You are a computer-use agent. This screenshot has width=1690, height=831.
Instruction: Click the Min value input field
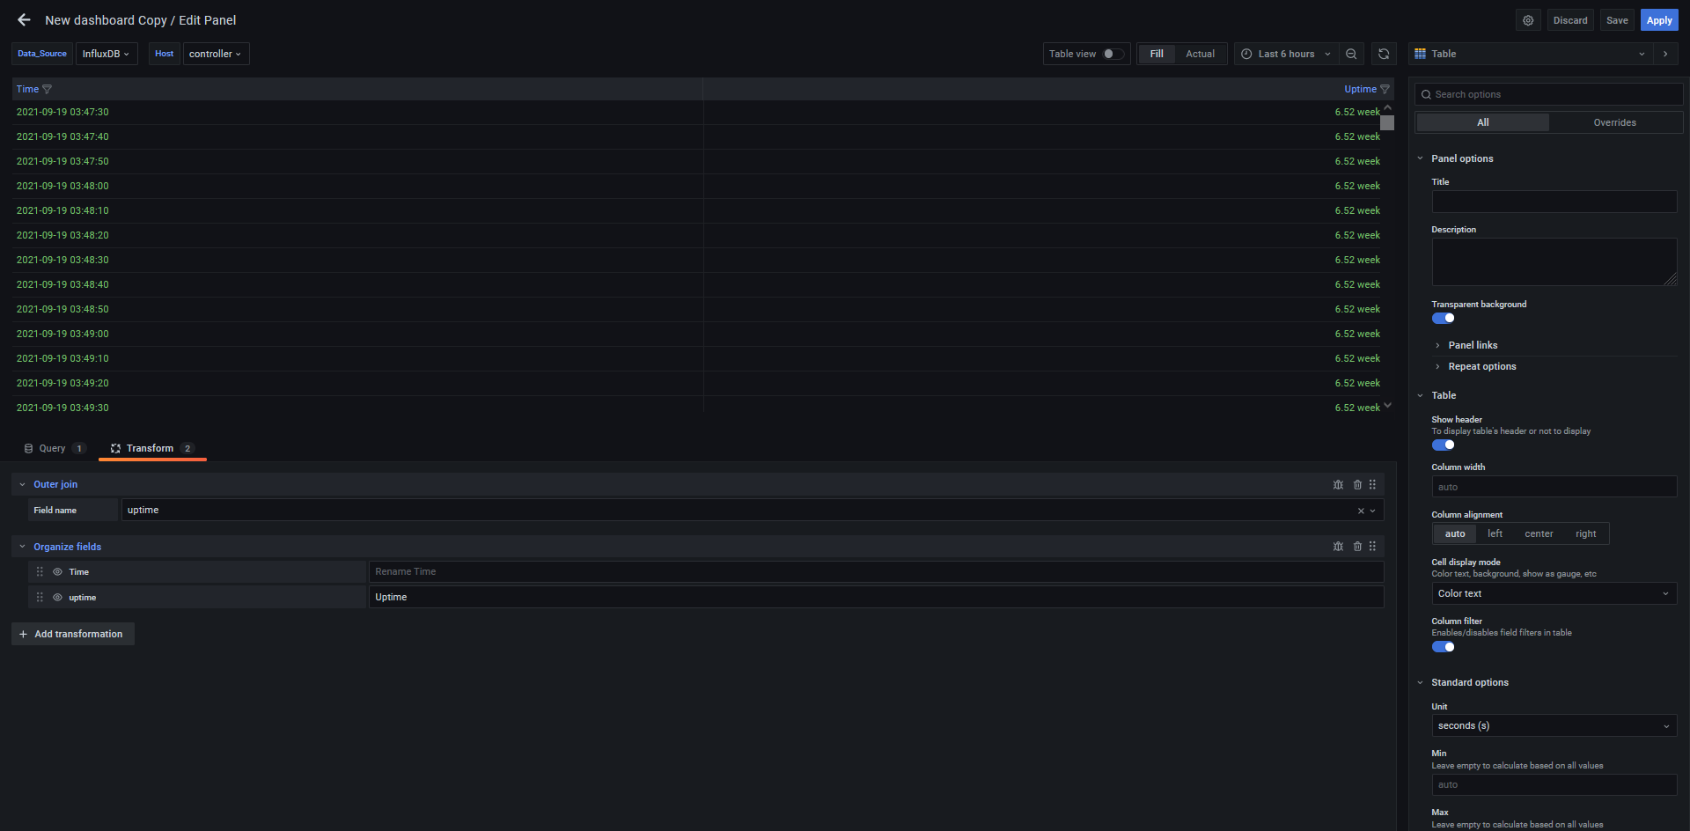pos(1554,784)
